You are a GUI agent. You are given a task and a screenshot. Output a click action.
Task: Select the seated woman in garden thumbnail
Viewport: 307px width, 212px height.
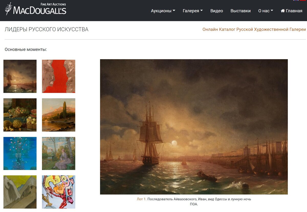click(x=59, y=153)
